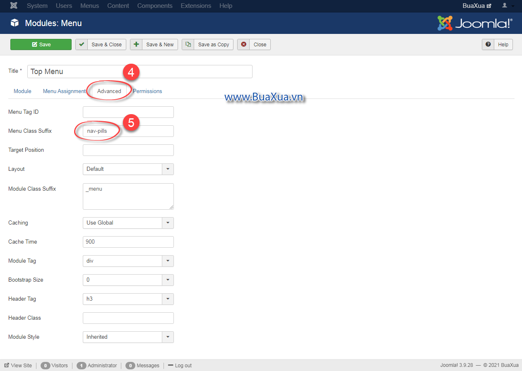Image resolution: width=522 pixels, height=371 pixels.
Task: Click the question mark icon on Help
Action: pos(488,44)
